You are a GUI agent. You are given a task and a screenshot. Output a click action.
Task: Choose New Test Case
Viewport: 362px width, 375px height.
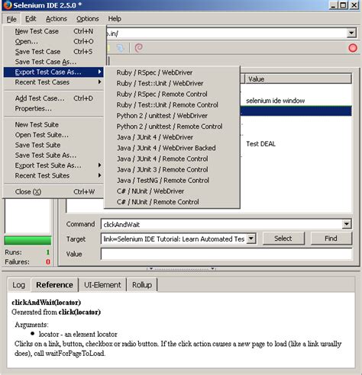53,31
